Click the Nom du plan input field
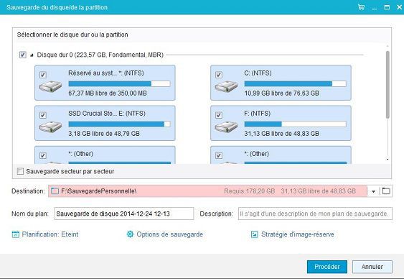The width and height of the screenshot is (404, 279). pyautogui.click(x=123, y=214)
